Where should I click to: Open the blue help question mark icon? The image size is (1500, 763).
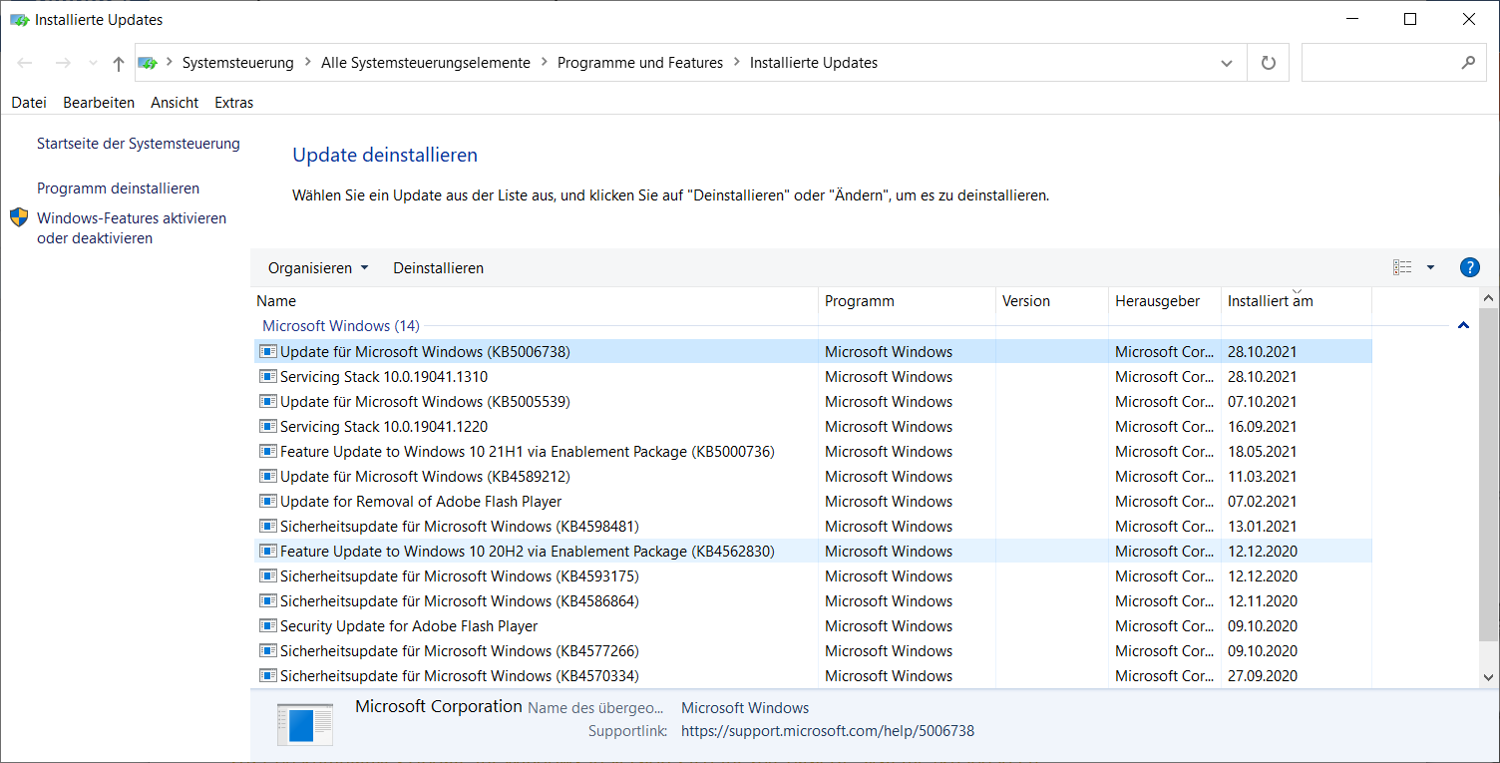coord(1469,267)
